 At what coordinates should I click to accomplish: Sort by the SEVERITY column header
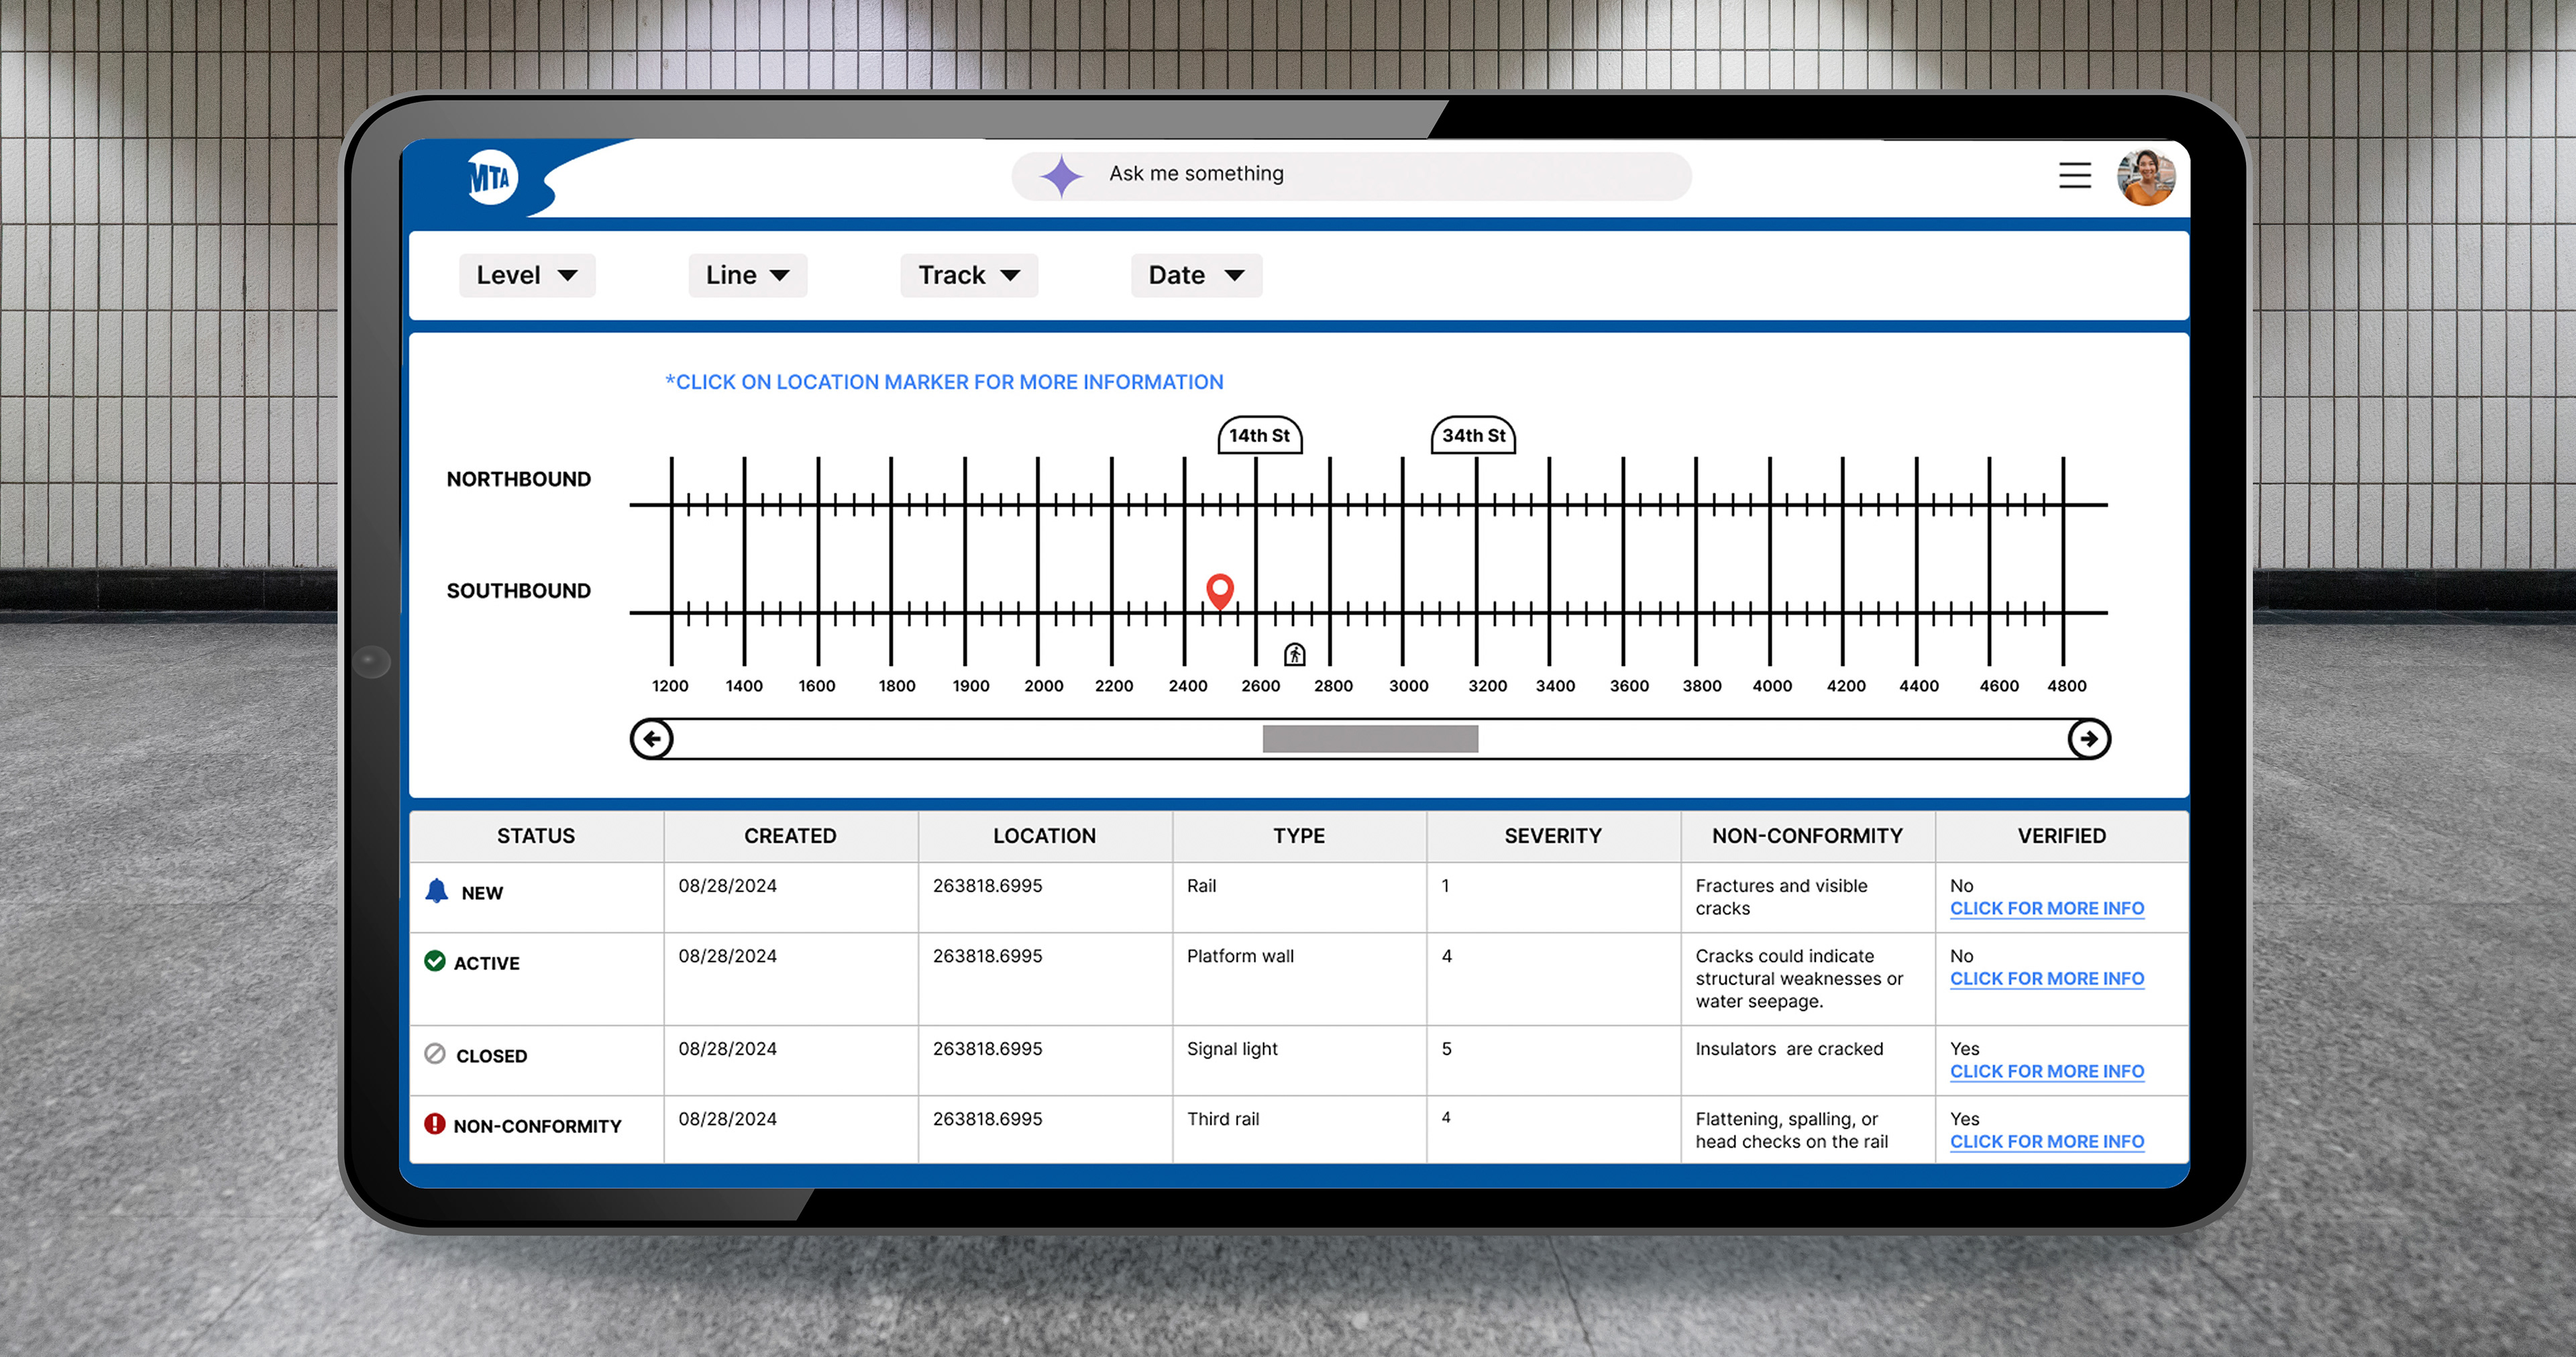pyautogui.click(x=1552, y=836)
